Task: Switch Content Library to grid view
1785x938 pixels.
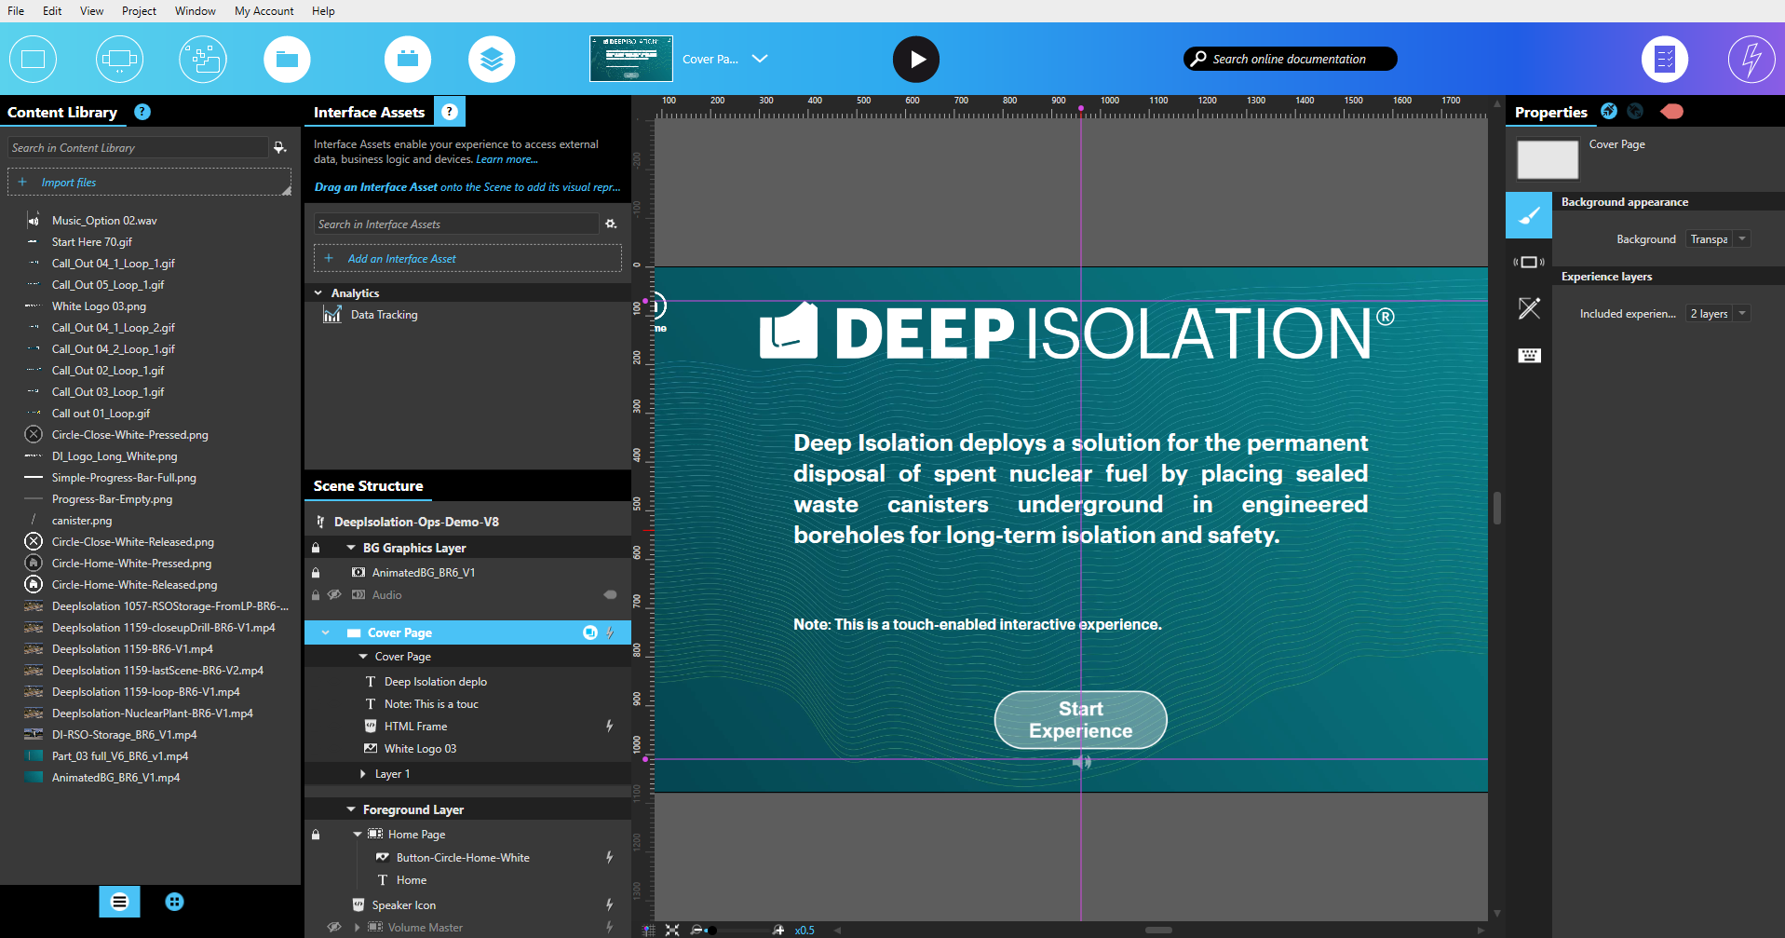Action: click(174, 902)
